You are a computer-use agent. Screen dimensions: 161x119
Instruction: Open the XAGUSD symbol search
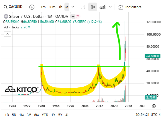(x=13, y=7)
